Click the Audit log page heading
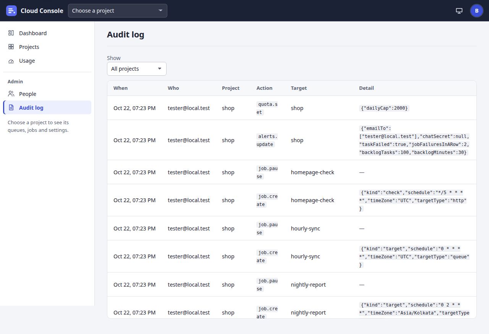Viewport: 489px width, 334px height. coord(126,35)
